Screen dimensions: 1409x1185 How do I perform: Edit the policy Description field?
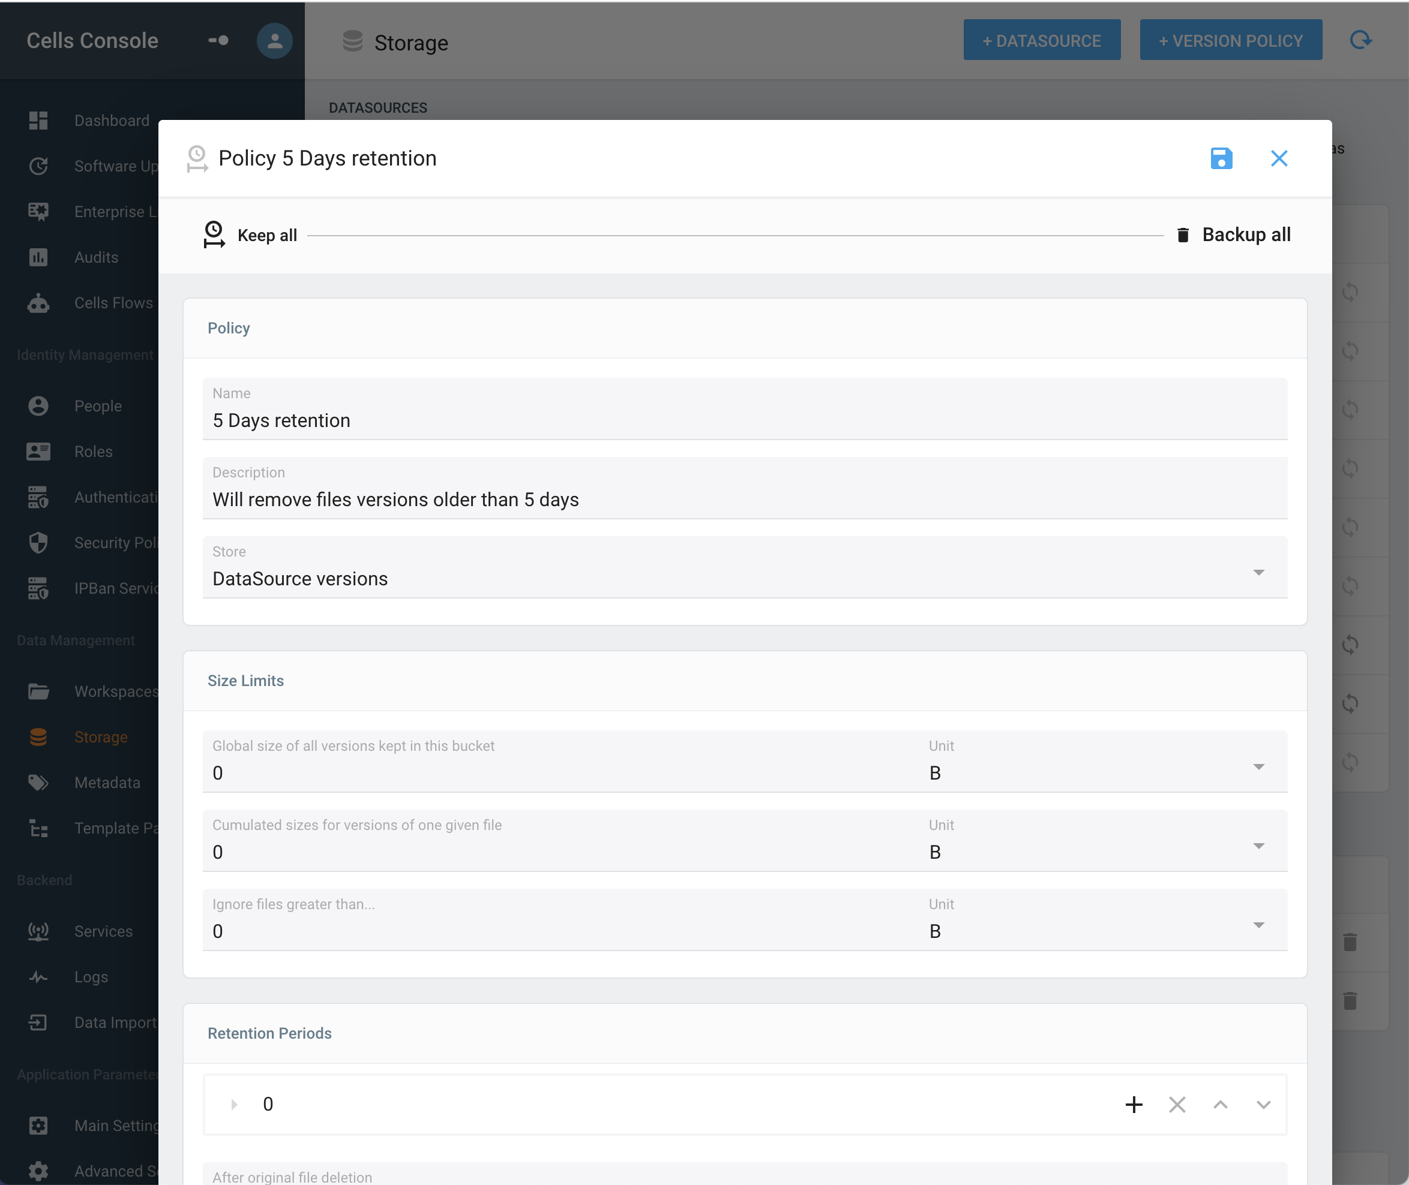[745, 488]
